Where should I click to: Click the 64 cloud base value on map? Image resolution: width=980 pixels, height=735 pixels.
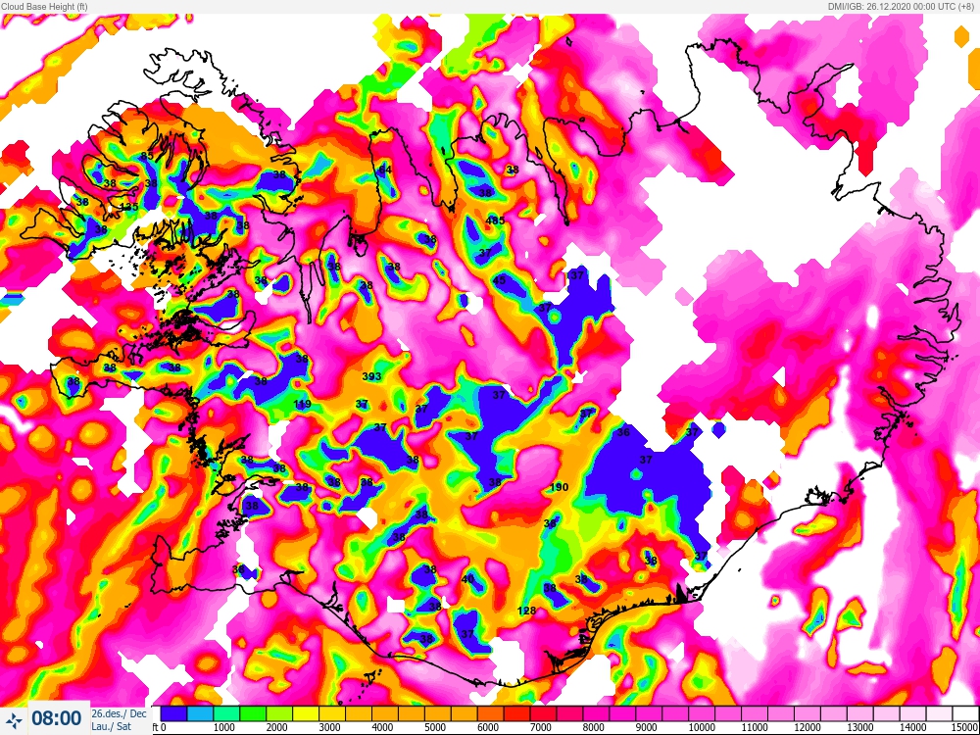385,170
